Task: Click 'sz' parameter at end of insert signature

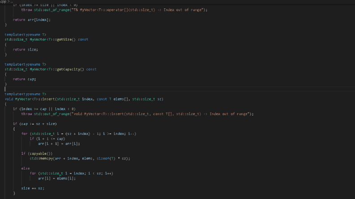Action: pos(159,99)
